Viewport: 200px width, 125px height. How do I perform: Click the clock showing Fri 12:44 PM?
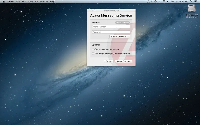[x=182, y=1]
